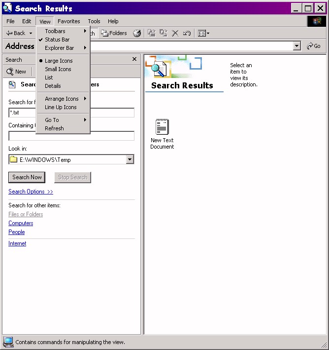329x350 pixels.
Task: Click the Undo toolbar icon
Action: click(x=187, y=33)
